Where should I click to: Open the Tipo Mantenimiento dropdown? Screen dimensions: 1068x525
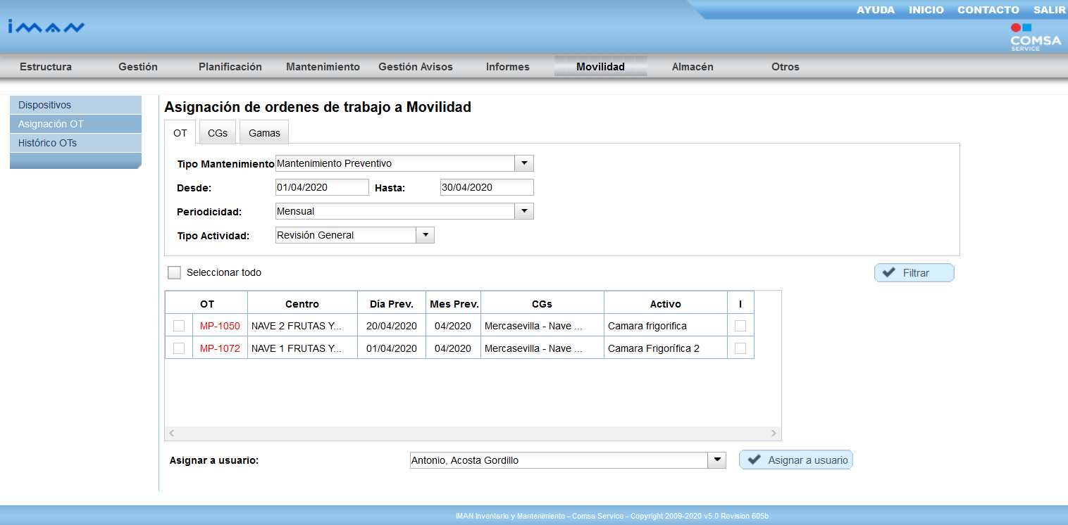pyautogui.click(x=524, y=163)
